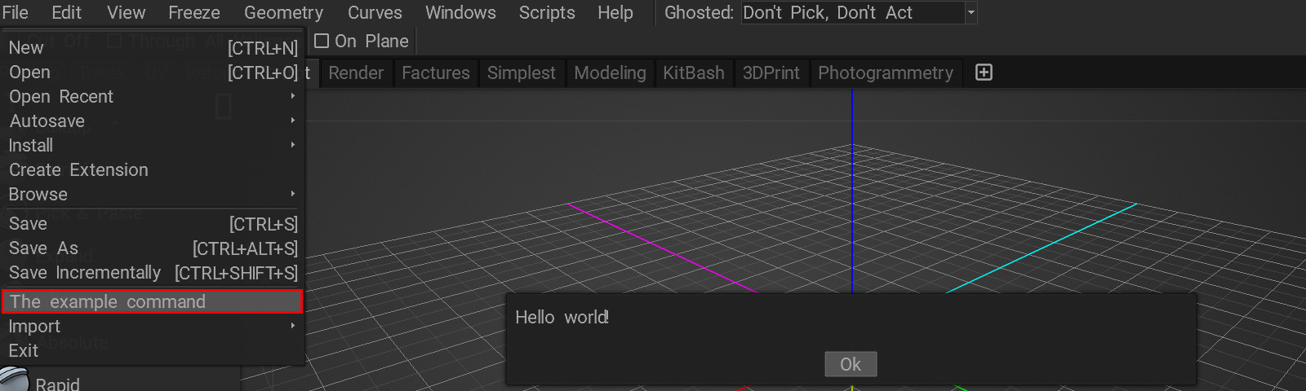The height and width of the screenshot is (391, 1306).
Task: Open the Scripts menu in the menu bar
Action: tap(546, 13)
